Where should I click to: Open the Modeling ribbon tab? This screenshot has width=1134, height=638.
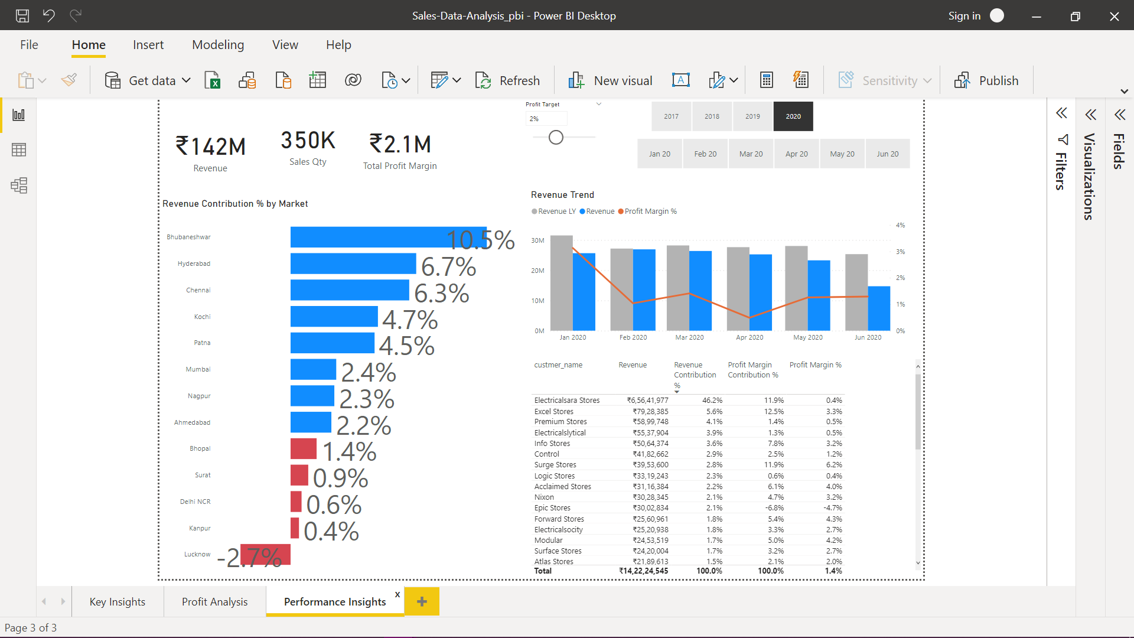[x=218, y=45]
